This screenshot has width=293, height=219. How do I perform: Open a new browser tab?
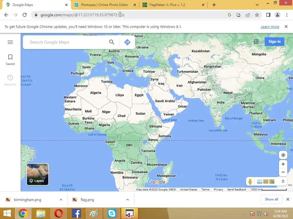(214, 5)
